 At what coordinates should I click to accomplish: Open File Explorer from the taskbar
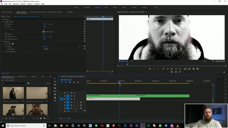pos(56,126)
